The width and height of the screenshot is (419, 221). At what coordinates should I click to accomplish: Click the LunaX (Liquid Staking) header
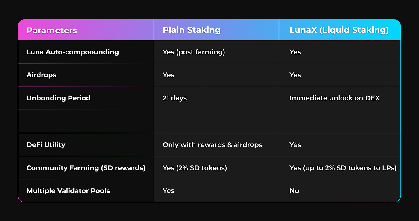click(339, 30)
